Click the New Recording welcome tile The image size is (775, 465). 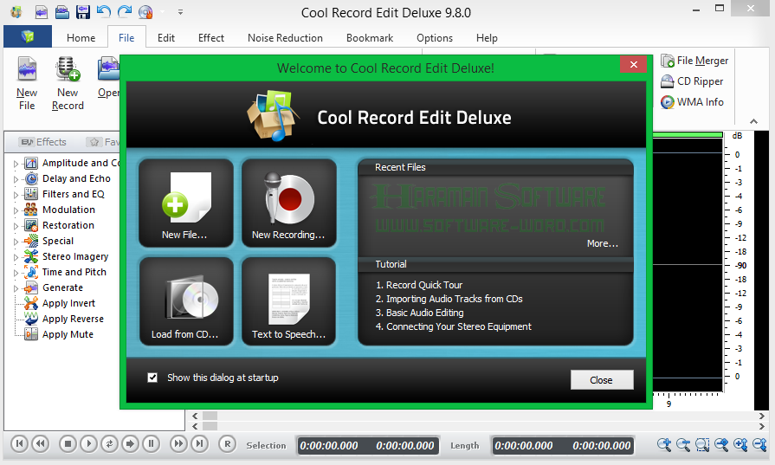pyautogui.click(x=288, y=203)
